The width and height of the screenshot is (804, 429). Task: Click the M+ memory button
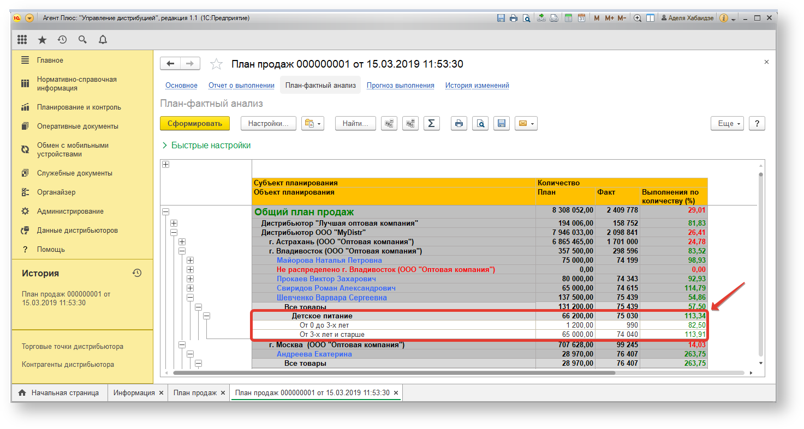[x=609, y=18]
